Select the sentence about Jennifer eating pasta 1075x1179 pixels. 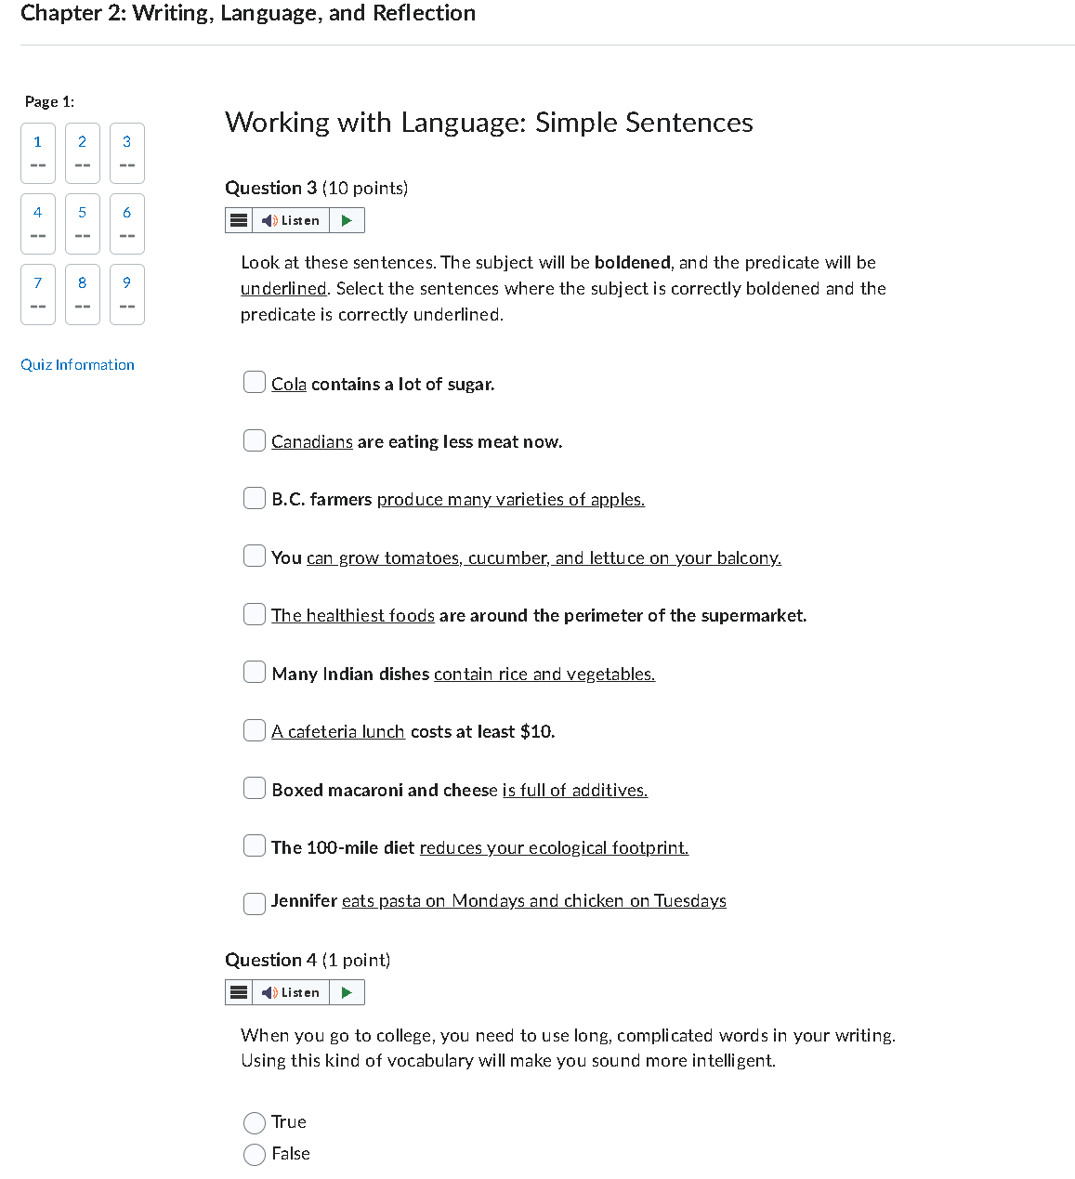pyautogui.click(x=254, y=903)
